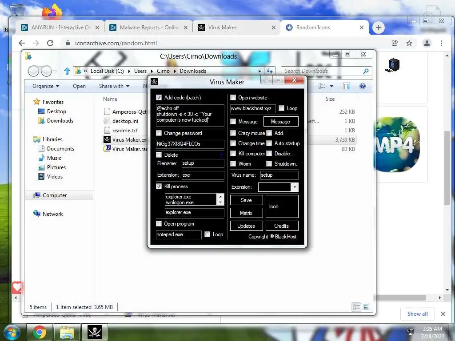This screenshot has height=341, width=455.
Task: Enable the Kill computer checkbox
Action: pos(233,153)
